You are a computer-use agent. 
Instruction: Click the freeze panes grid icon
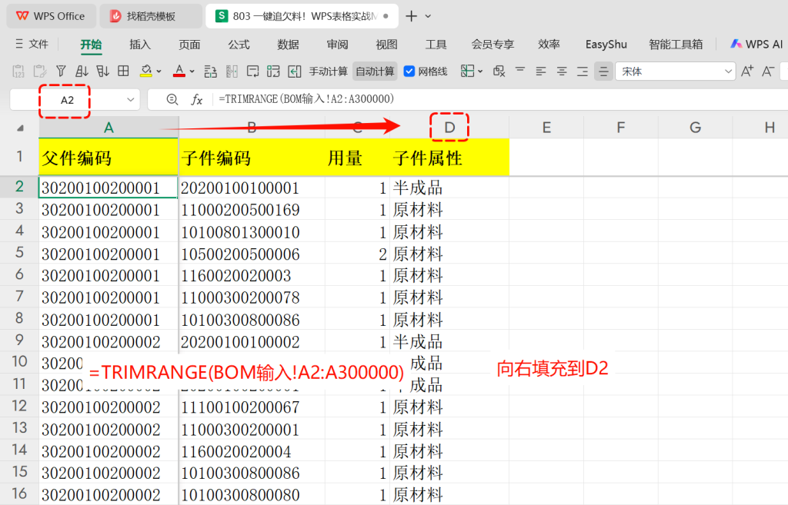click(467, 71)
